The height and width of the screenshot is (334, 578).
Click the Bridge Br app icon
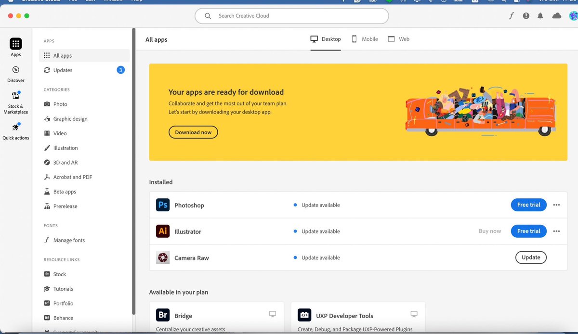tap(163, 315)
